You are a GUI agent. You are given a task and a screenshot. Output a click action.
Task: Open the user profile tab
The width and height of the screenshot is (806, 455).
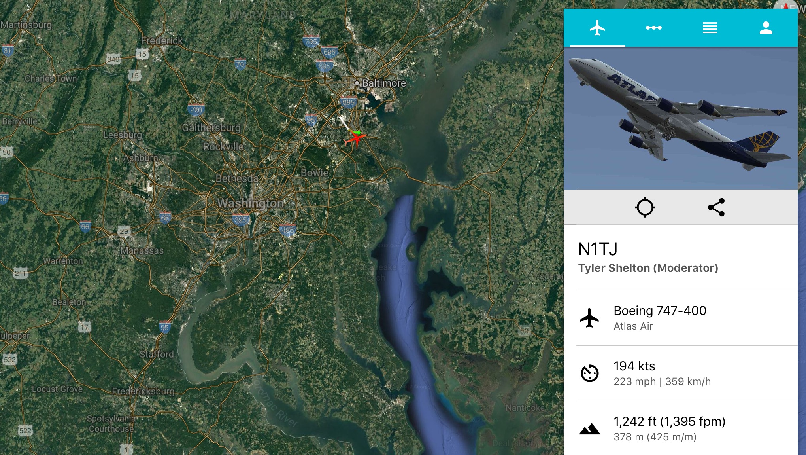[766, 28]
